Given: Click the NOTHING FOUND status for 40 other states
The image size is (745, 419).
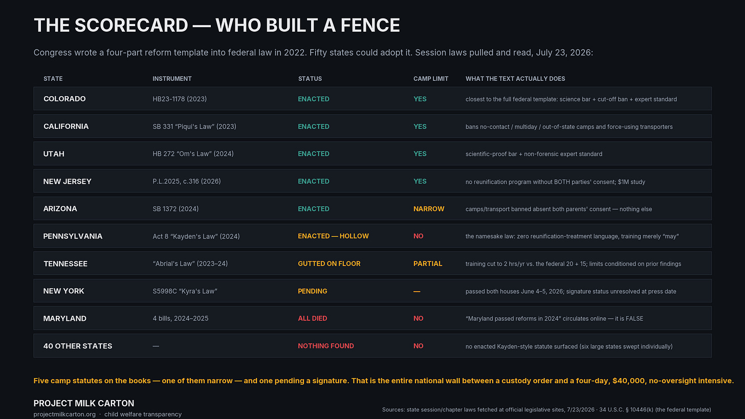Looking at the screenshot, I should (326, 346).
